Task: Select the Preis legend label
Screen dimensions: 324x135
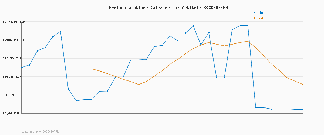Action: [258, 13]
